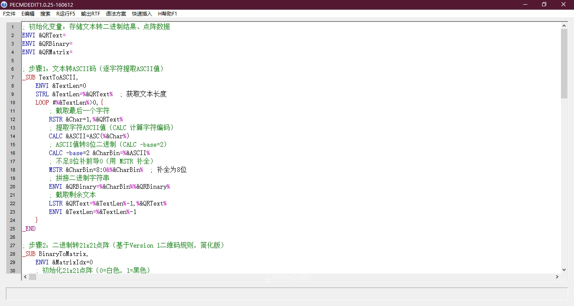Click the horizontal scrollbar left arrow
The image size is (574, 306).
pos(25,277)
